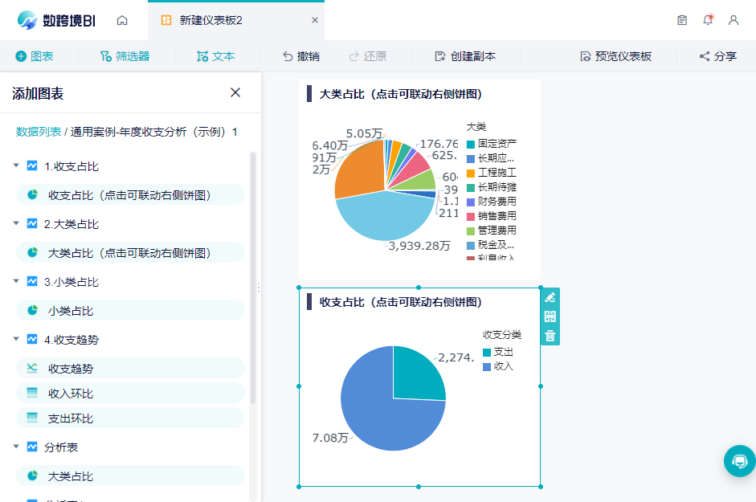The image size is (756, 502).
Task: Add the 大类占比 chart under 分析表
Action: 130,475
